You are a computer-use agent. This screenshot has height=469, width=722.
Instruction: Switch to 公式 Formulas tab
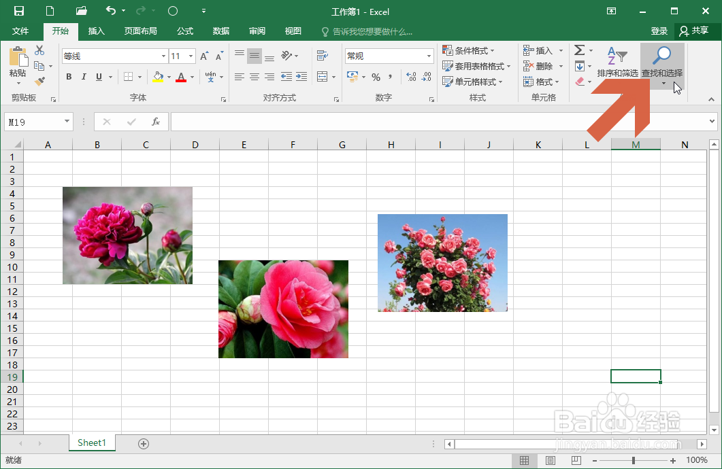[184, 31]
